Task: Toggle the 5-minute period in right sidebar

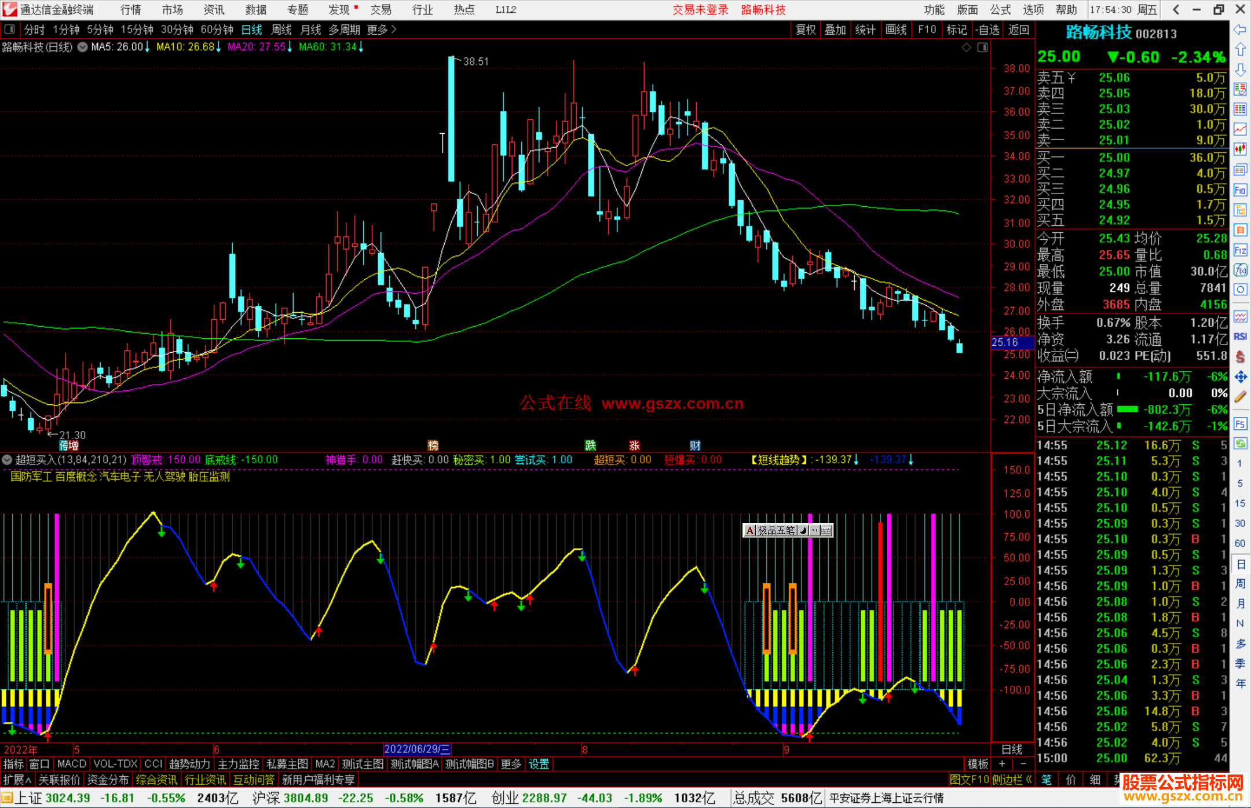Action: [x=1240, y=484]
